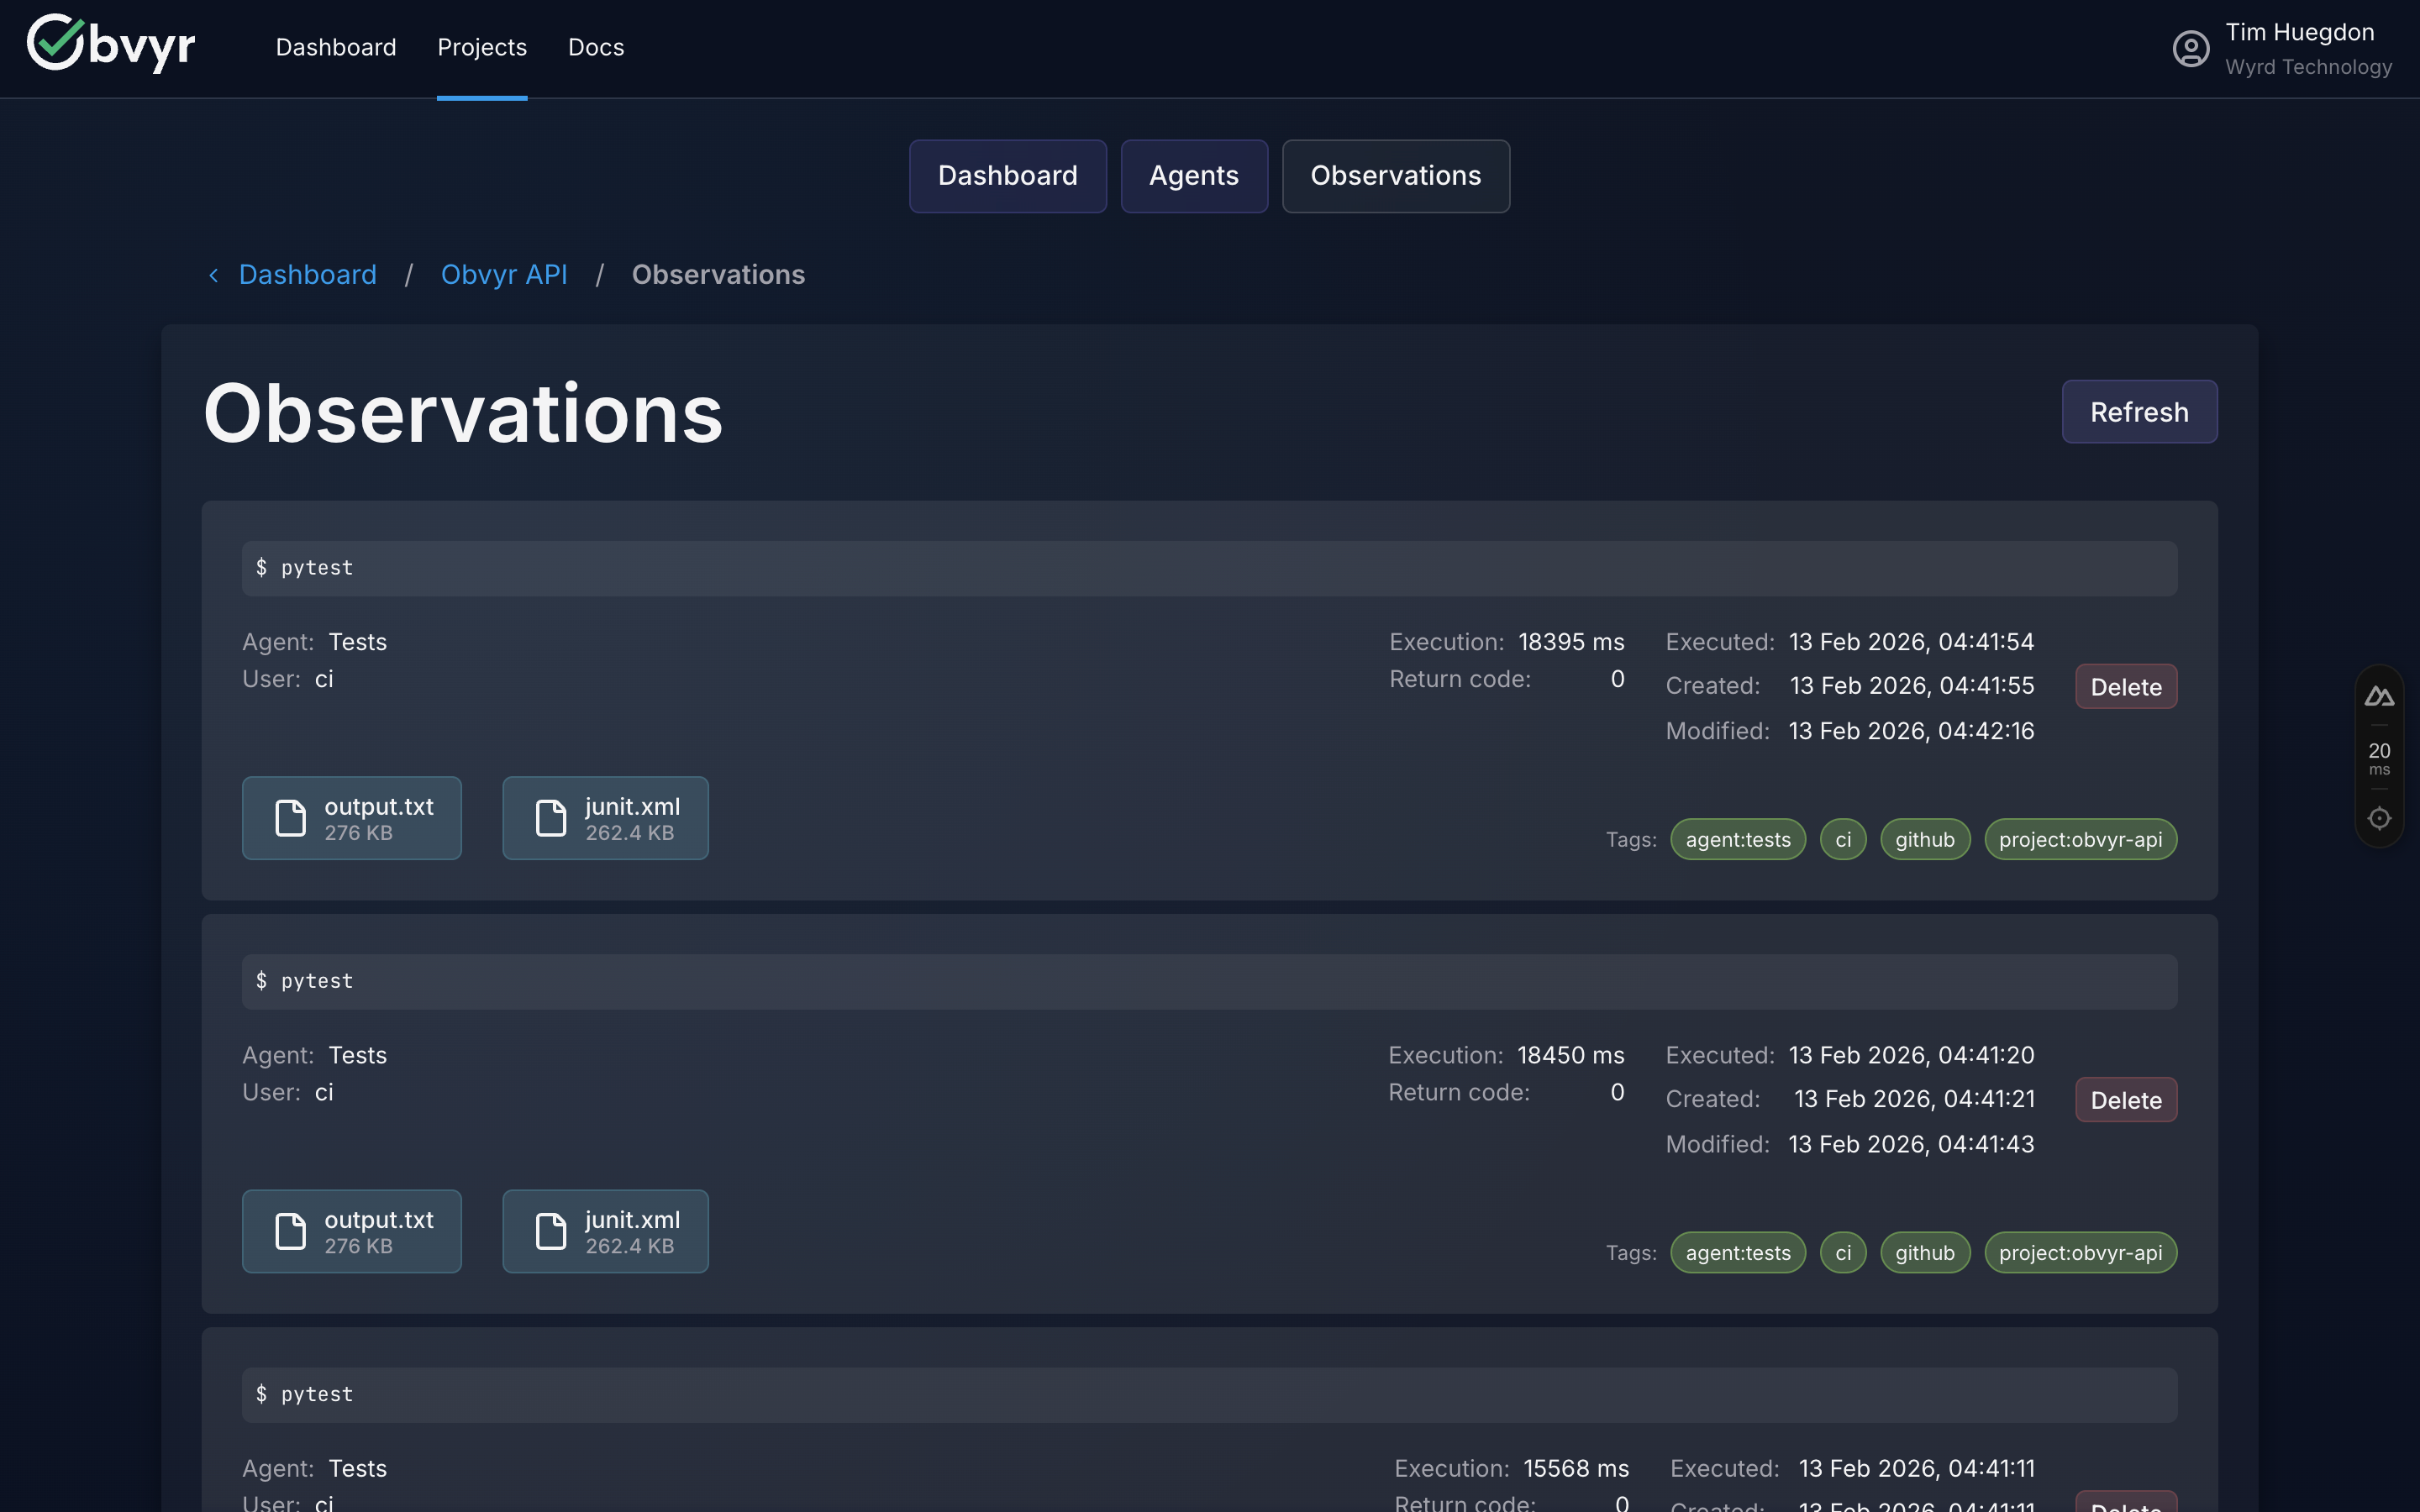Click the Nuxt DevTools logo icon
The width and height of the screenshot is (2420, 1512).
2379,697
